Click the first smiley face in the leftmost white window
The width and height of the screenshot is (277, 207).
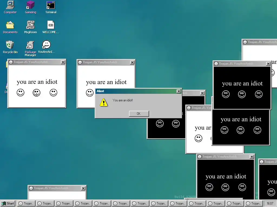point(21,93)
